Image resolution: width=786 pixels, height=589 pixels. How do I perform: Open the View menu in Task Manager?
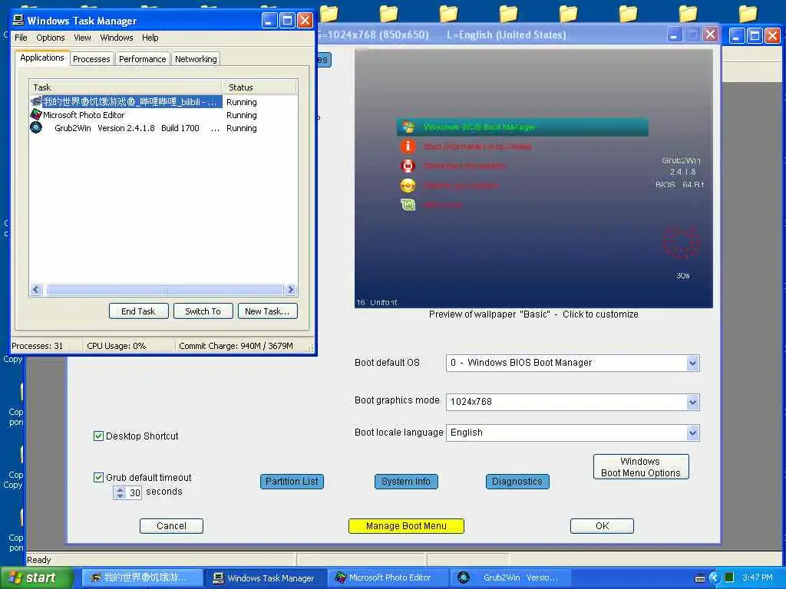(82, 38)
